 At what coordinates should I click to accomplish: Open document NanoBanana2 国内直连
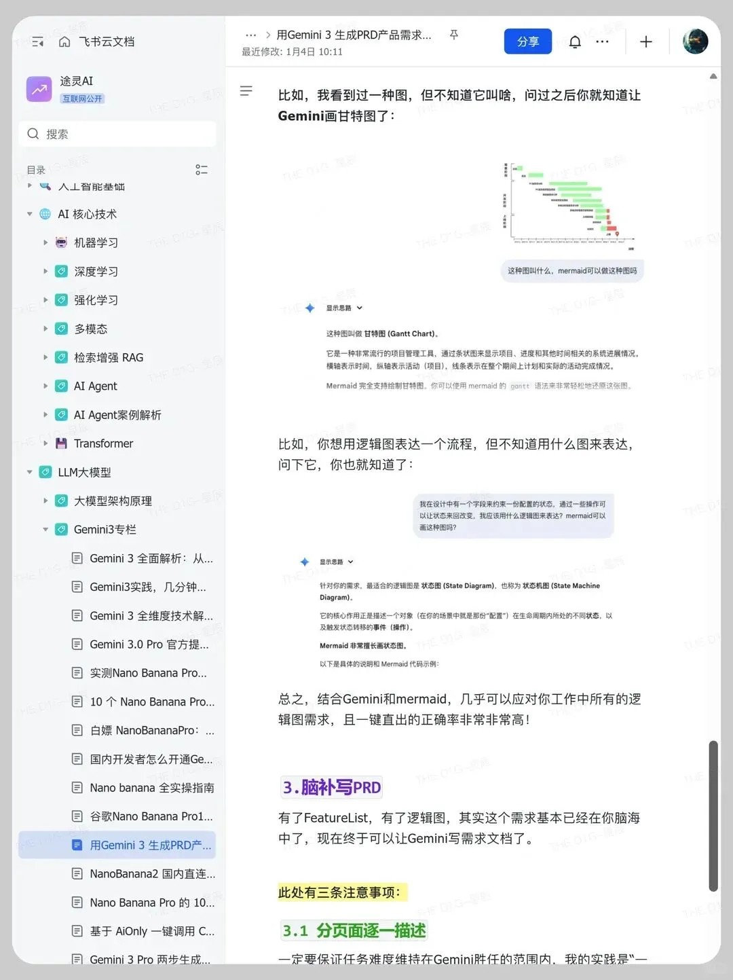pyautogui.click(x=153, y=873)
